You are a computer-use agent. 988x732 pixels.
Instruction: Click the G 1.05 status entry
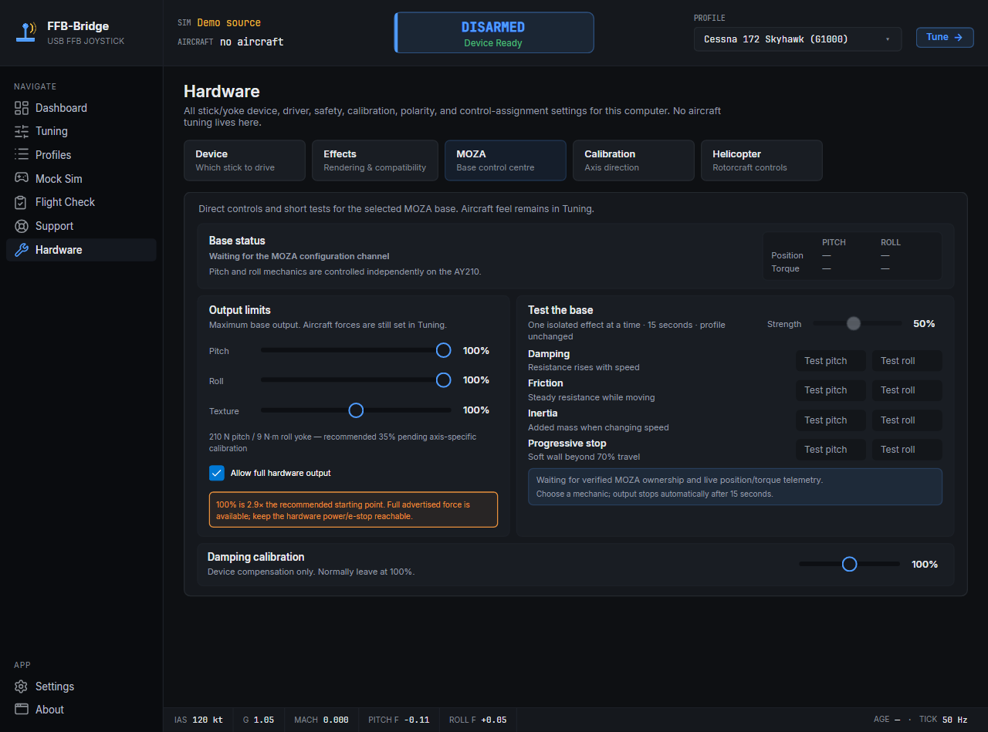pos(259,720)
